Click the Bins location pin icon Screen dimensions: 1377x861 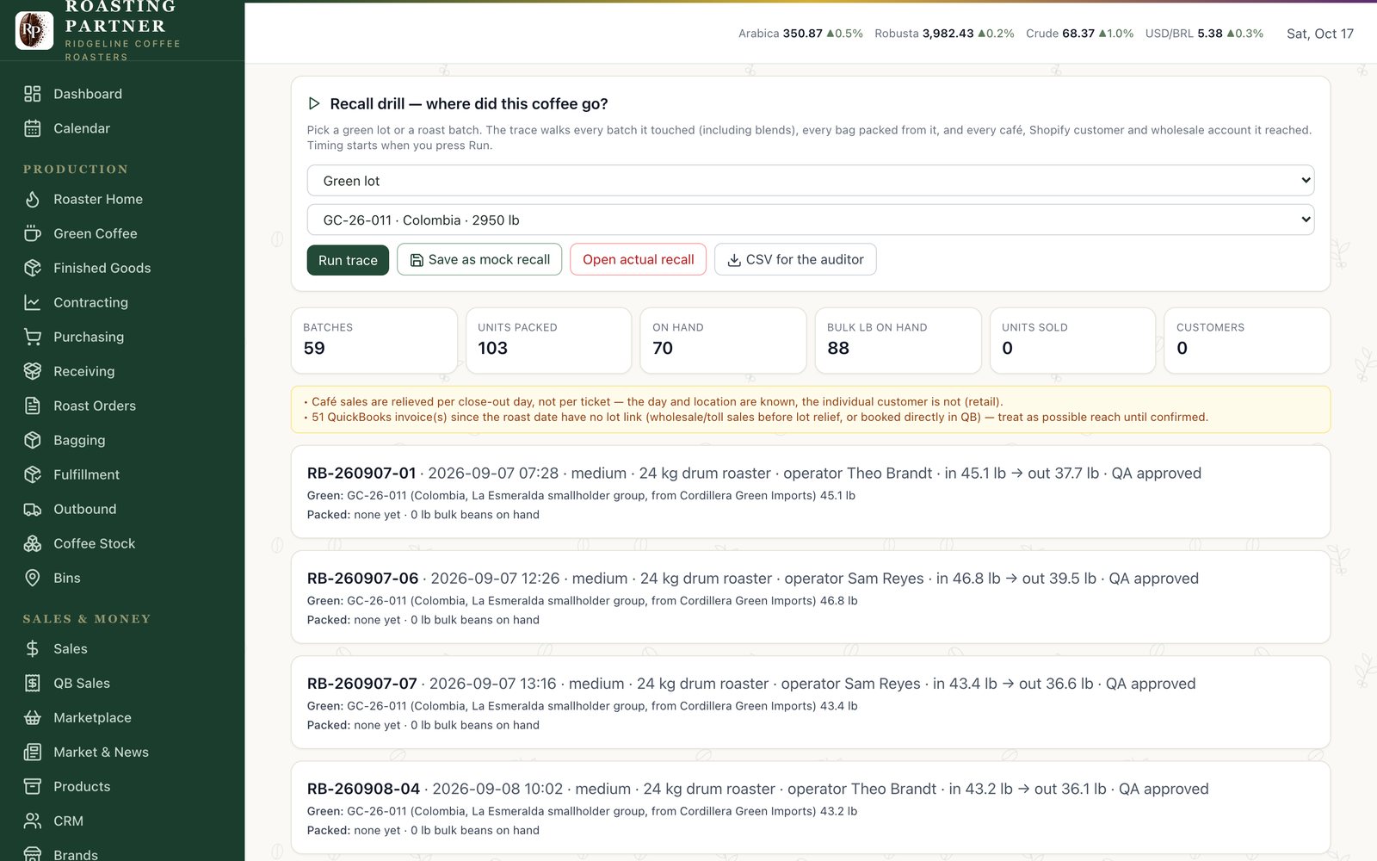pyautogui.click(x=33, y=578)
